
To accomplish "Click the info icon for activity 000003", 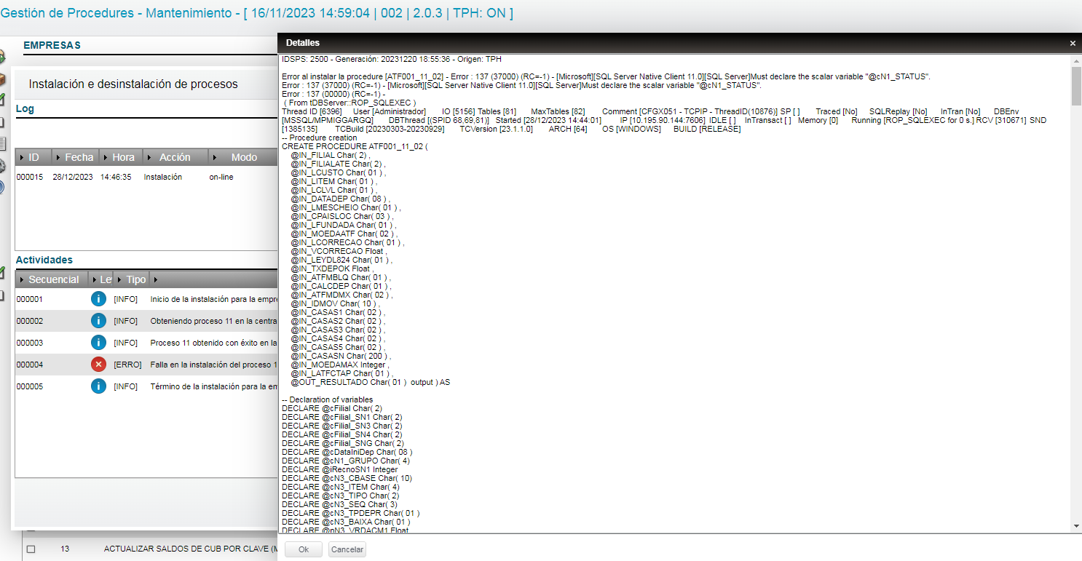I will (98, 343).
